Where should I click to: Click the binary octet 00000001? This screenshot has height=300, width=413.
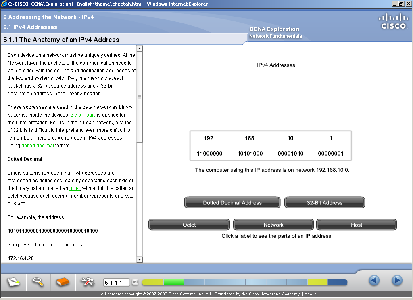coord(331,154)
